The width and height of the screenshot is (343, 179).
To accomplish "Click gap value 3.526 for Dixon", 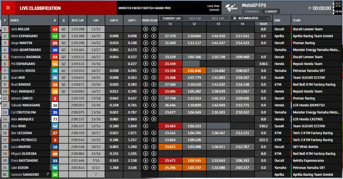I will pyautogui.click(x=132, y=168).
